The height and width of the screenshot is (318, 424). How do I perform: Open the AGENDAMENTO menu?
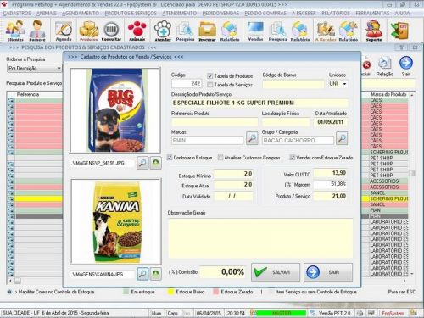(x=81, y=14)
